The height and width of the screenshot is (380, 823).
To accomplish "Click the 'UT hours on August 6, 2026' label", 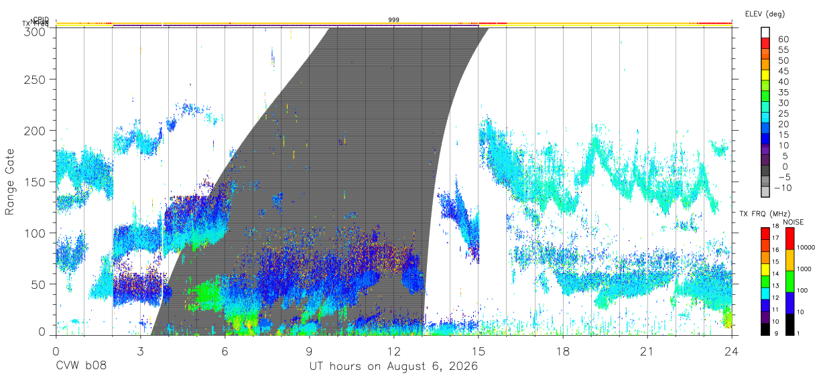I will point(393,367).
